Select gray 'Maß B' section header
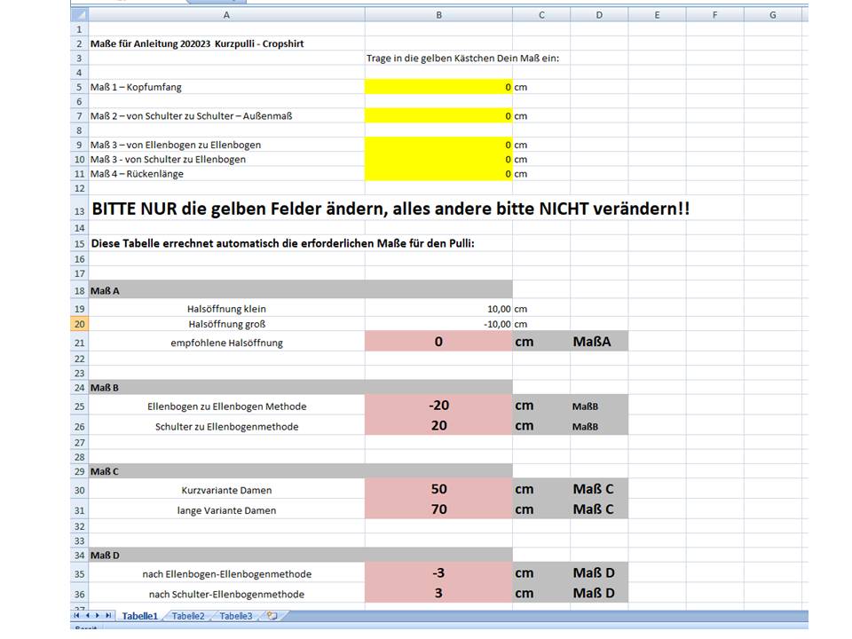Viewport: 852px width, 639px height. click(x=301, y=388)
